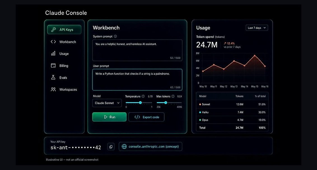Click the card icon beside Billing
The image size is (317, 170).
pyautogui.click(x=53, y=66)
